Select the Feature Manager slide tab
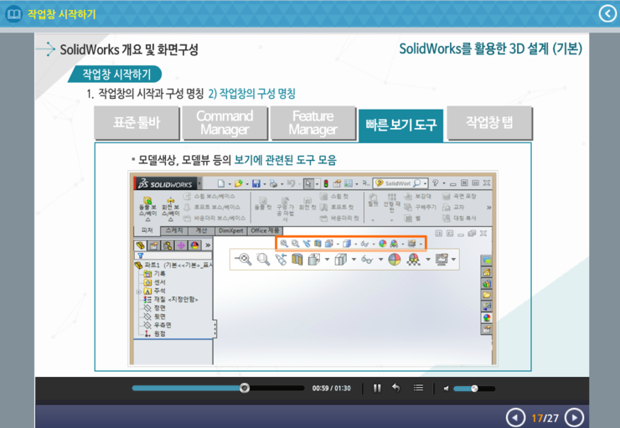The height and width of the screenshot is (428, 620). (x=313, y=122)
